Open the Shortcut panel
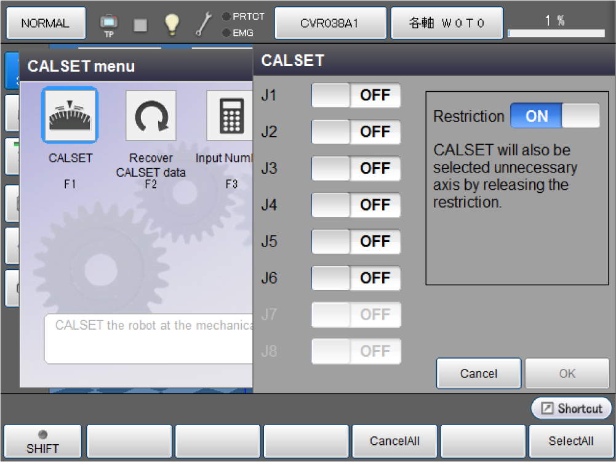The image size is (616, 462). [572, 408]
